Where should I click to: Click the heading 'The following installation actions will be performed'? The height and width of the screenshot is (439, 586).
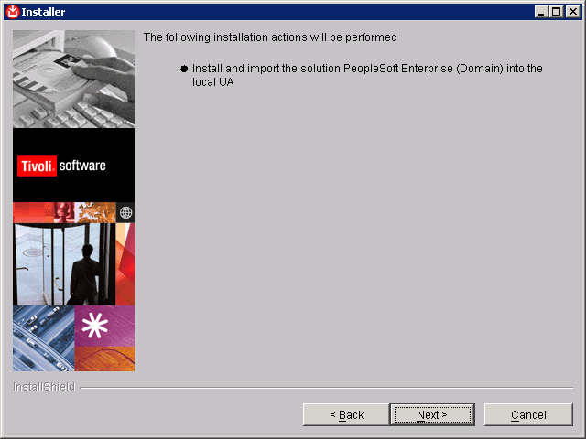tap(270, 37)
